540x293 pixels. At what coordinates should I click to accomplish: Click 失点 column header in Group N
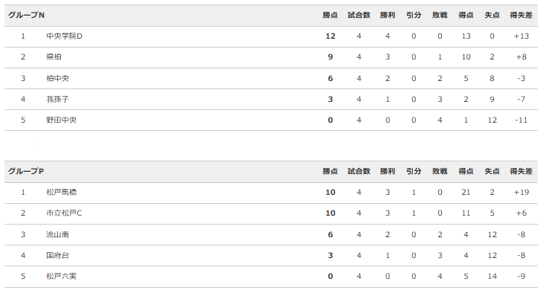point(492,15)
